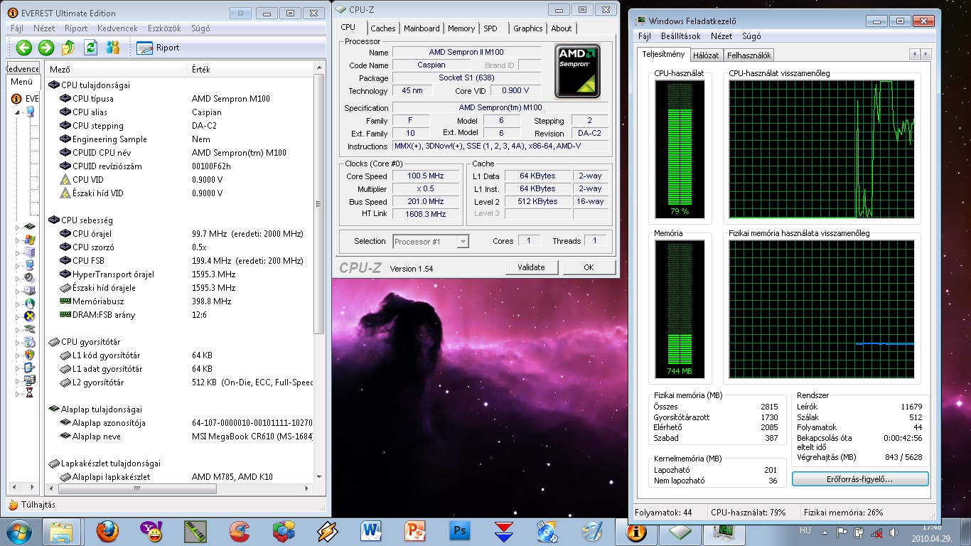Select the HyperTransport órajel row in EVEREST
This screenshot has width=971, height=546.
[x=179, y=274]
